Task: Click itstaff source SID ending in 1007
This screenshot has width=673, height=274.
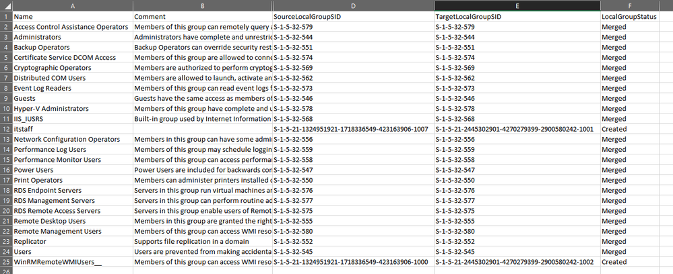Action: [x=354, y=129]
